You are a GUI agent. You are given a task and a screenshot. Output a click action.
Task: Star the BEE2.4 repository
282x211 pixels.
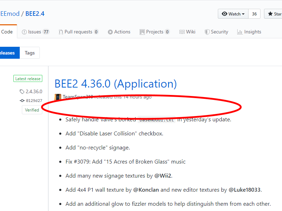tap(273, 14)
